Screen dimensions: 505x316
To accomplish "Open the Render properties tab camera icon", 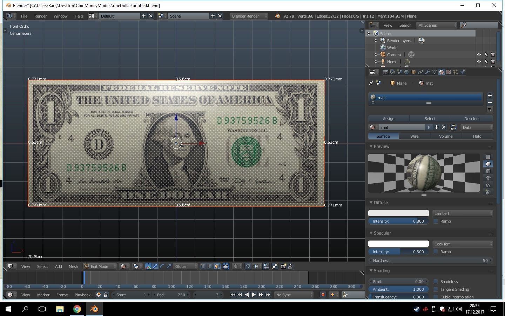I will click(385, 72).
